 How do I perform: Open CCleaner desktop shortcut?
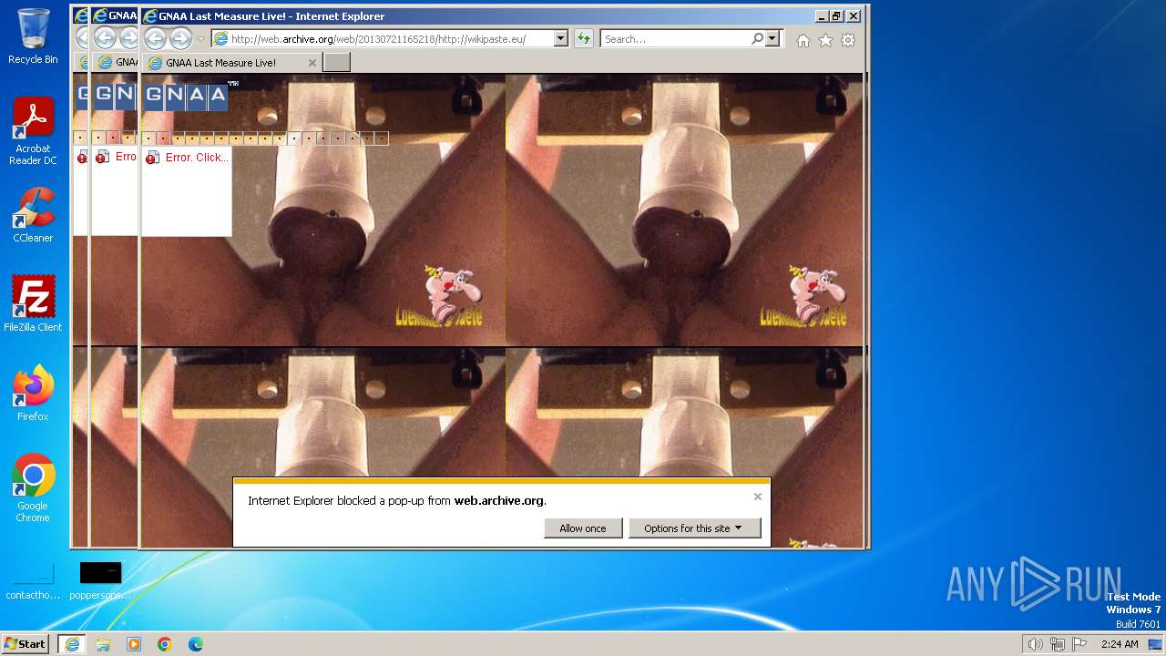pos(33,215)
